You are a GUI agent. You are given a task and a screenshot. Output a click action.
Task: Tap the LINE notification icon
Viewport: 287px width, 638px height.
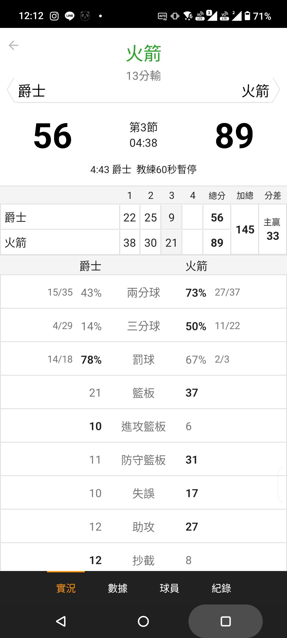pos(70,16)
